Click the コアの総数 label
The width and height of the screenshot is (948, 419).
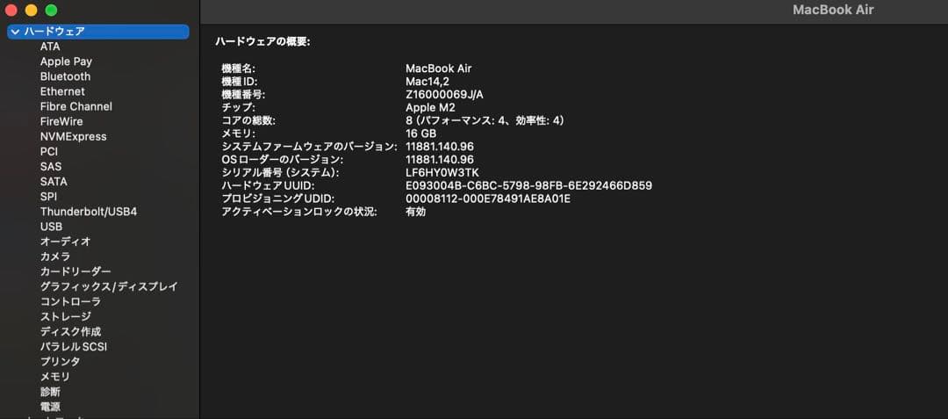(x=248, y=121)
